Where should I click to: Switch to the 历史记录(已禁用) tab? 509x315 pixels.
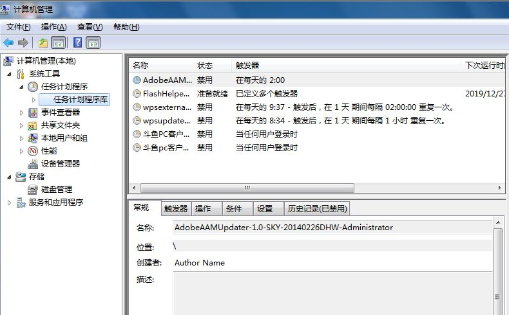click(317, 208)
